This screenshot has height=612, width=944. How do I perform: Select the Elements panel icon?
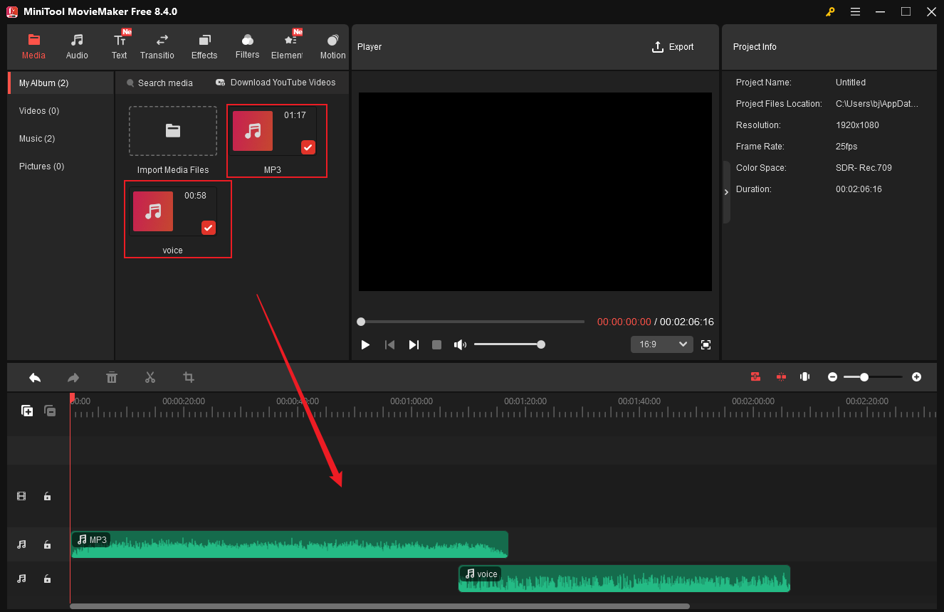coord(288,46)
